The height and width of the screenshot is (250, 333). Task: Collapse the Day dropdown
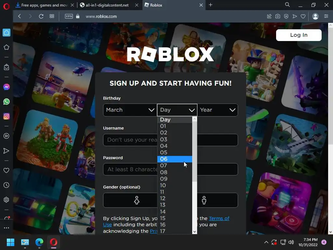[177, 110]
